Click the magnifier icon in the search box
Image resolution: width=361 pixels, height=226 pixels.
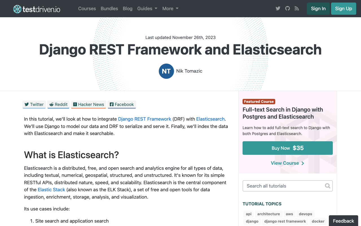pos(327,186)
